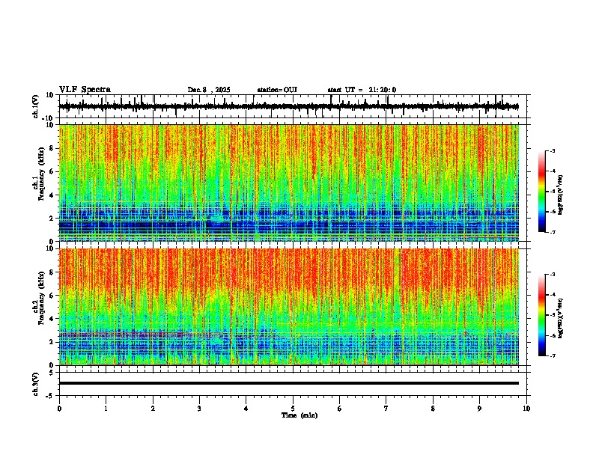593x458 pixels.
Task: Click time axis tick label "10"
Action: [x=526, y=409]
